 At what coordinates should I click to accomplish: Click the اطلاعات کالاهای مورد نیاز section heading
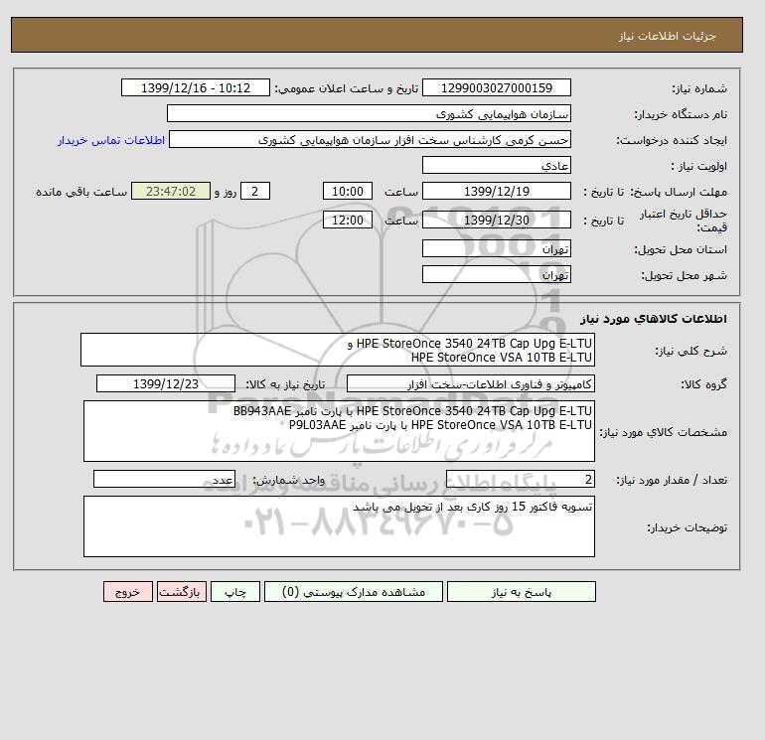(x=654, y=319)
